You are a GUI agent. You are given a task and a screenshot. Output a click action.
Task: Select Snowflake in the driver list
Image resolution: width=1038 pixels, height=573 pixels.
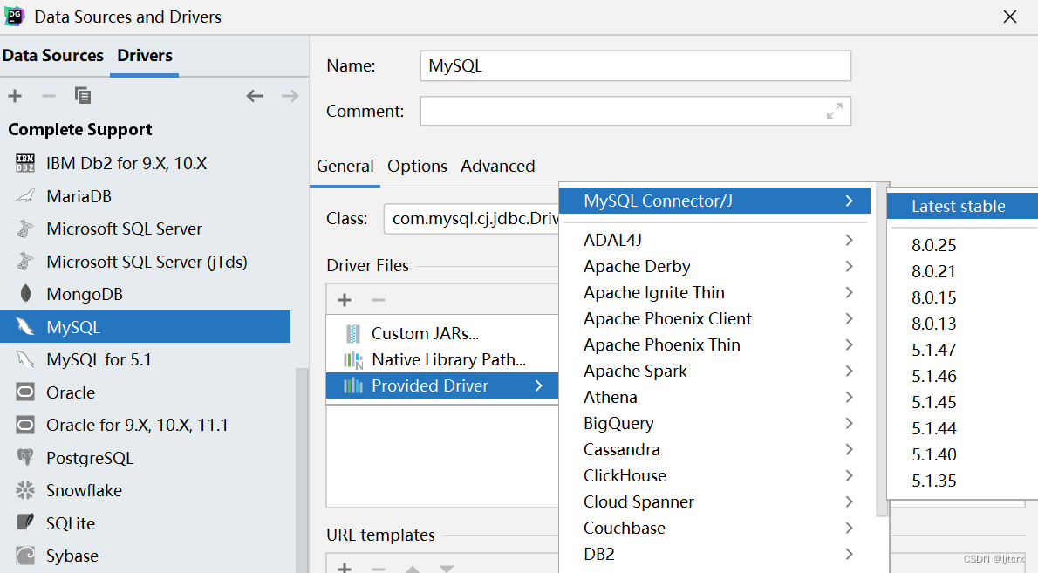[145, 490]
